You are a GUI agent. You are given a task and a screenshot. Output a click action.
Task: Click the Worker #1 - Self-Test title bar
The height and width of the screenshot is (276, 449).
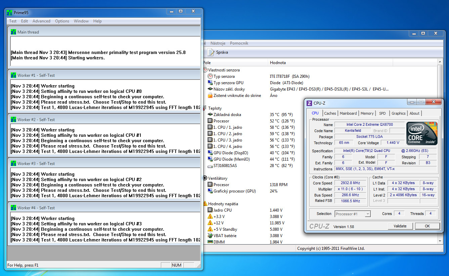coord(104,75)
